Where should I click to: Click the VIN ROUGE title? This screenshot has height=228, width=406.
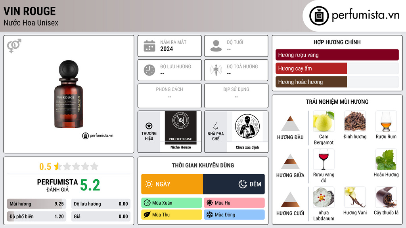[x=29, y=11]
